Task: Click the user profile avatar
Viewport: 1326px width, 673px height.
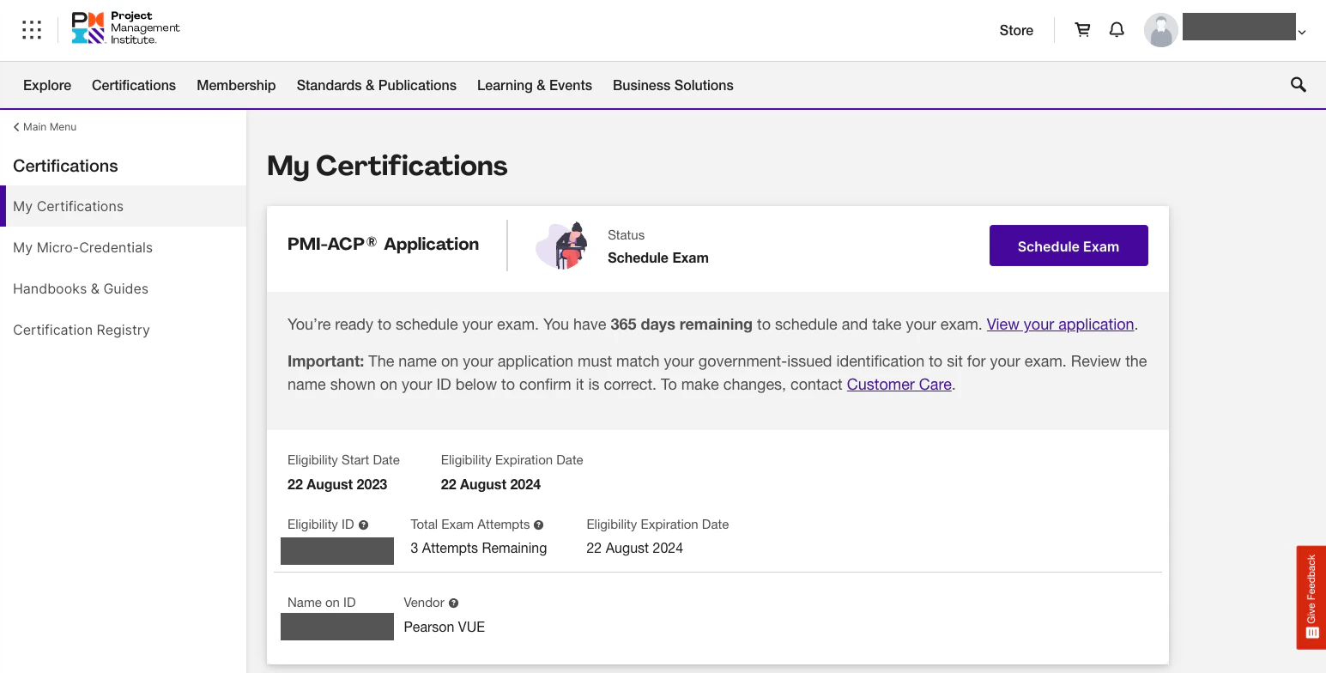Action: pyautogui.click(x=1161, y=30)
